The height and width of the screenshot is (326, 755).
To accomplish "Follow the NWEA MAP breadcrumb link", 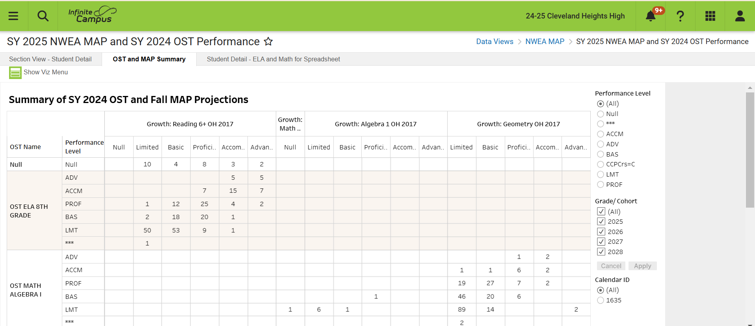I will (545, 41).
